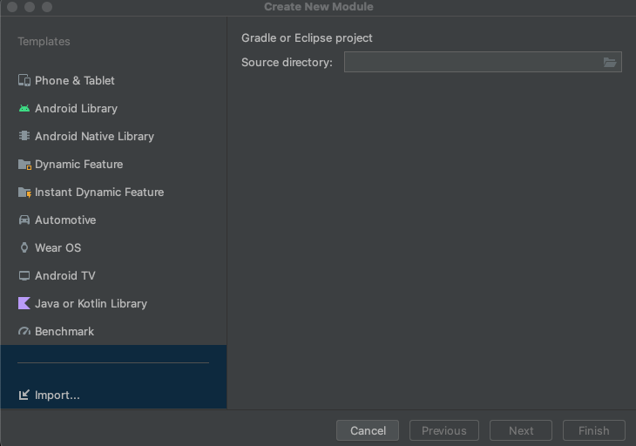
Task: Click the Phone & Tablet device icon
Action: [24, 80]
